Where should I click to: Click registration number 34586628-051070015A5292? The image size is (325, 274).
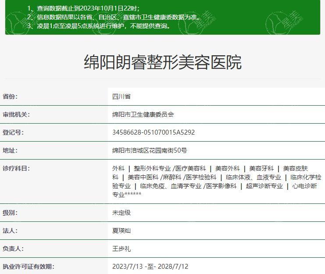coord(154,132)
